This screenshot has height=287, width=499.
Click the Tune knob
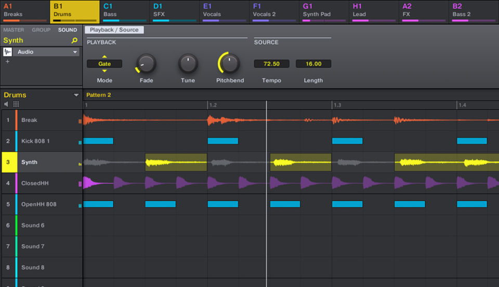[x=188, y=64]
